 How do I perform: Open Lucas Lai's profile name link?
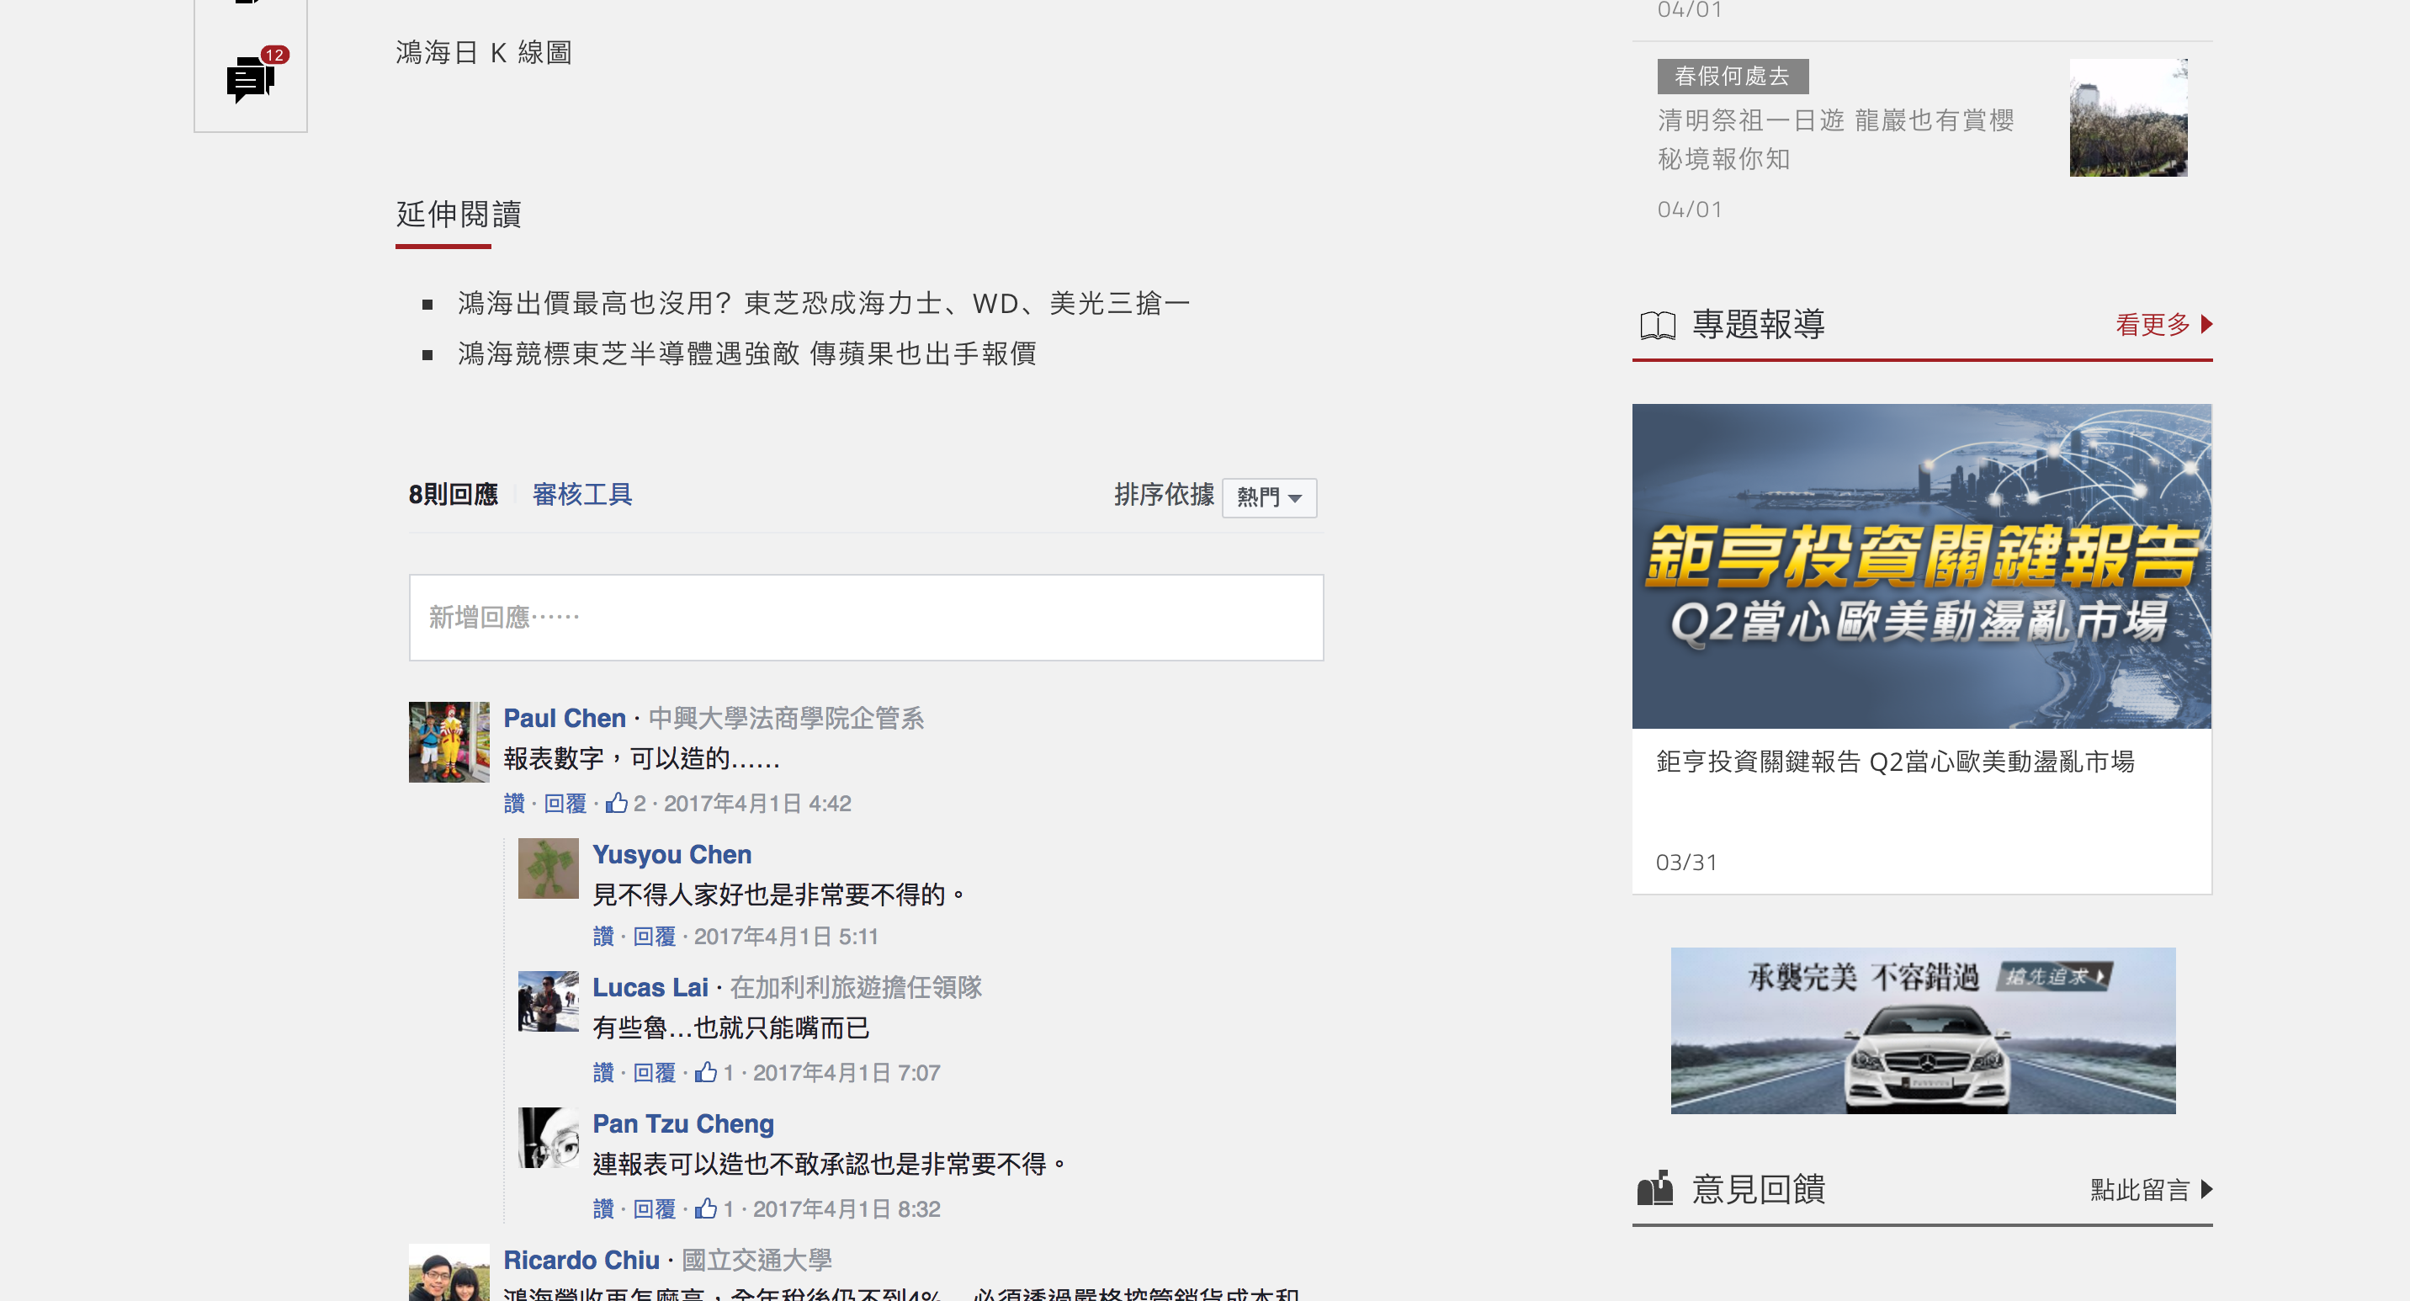pyautogui.click(x=650, y=987)
